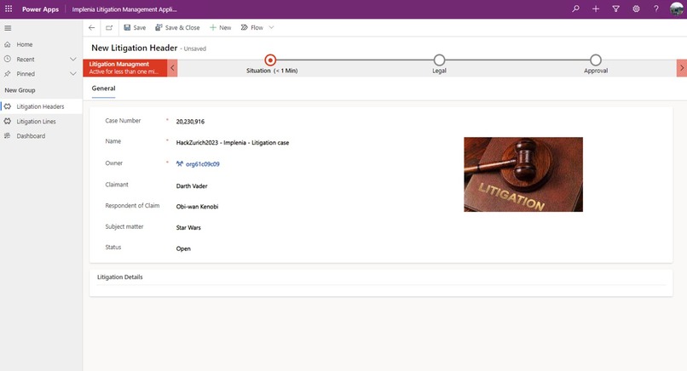Open the Flow menu button
This screenshot has width=687, height=371.
pos(252,27)
